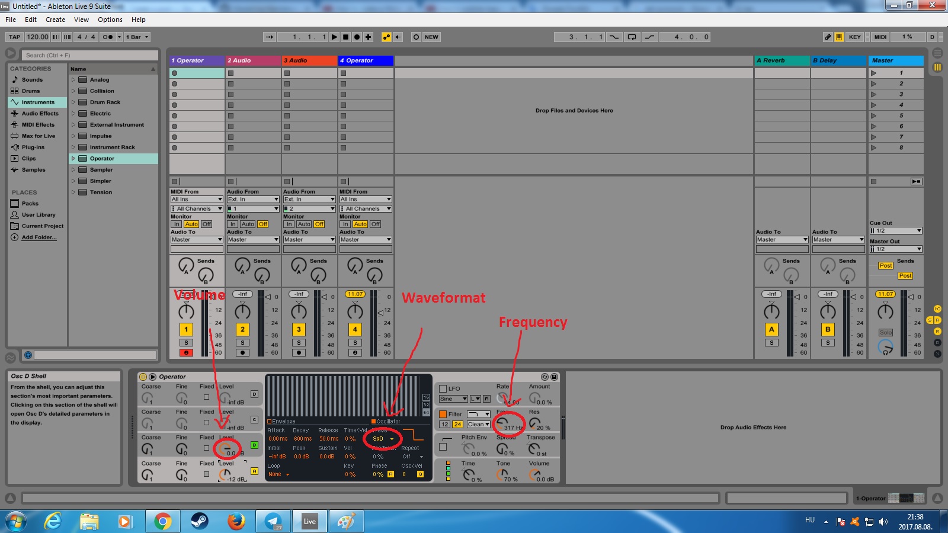This screenshot has width=948, height=533.
Task: Toggle the Metronome button
Action: [x=108, y=37]
